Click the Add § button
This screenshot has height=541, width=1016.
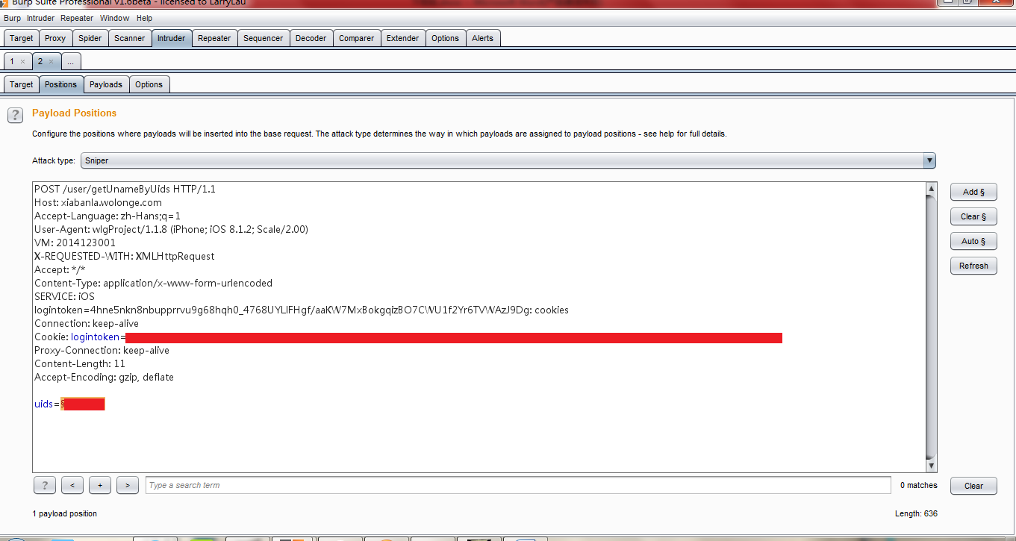click(x=973, y=192)
